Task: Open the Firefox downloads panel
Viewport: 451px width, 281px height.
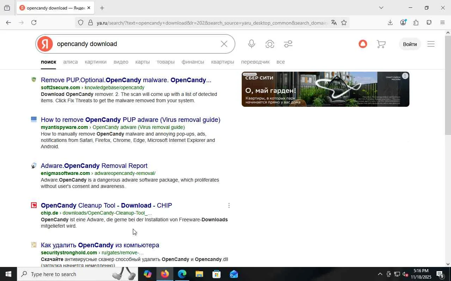Action: [390, 22]
